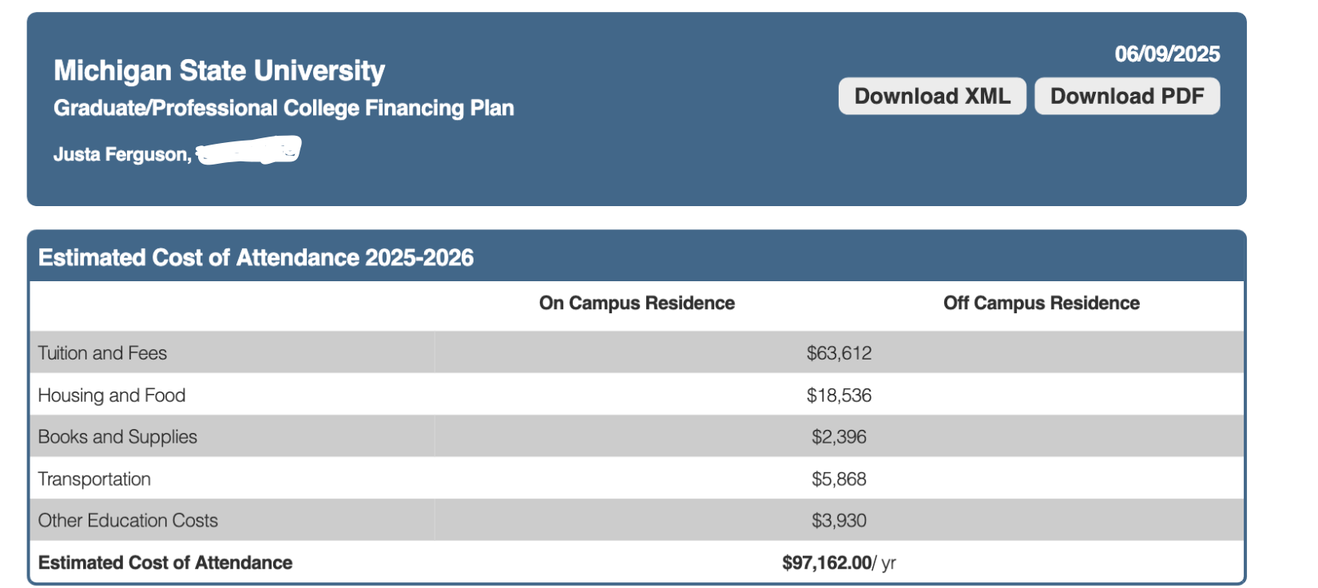1318x588 pixels.
Task: Select the Estimated Cost of Attendance 2025-2026 header
Action: [256, 258]
